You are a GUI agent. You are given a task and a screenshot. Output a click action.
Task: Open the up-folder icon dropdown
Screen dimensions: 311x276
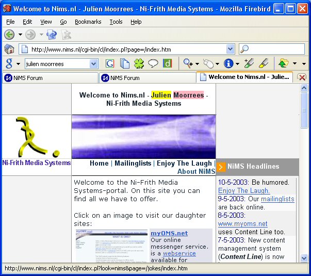(x=294, y=63)
